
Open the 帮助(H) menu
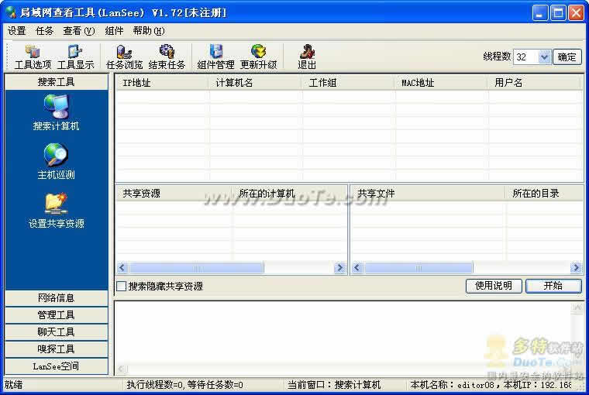[x=148, y=31]
